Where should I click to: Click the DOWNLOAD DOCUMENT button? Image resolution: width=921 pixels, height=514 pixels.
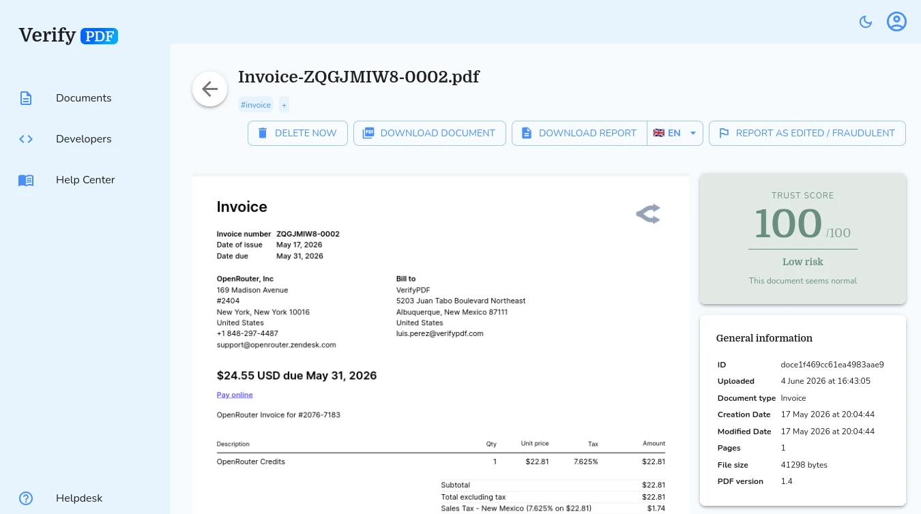[429, 133]
